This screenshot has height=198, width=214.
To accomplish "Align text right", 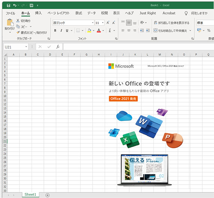I will [135, 30].
